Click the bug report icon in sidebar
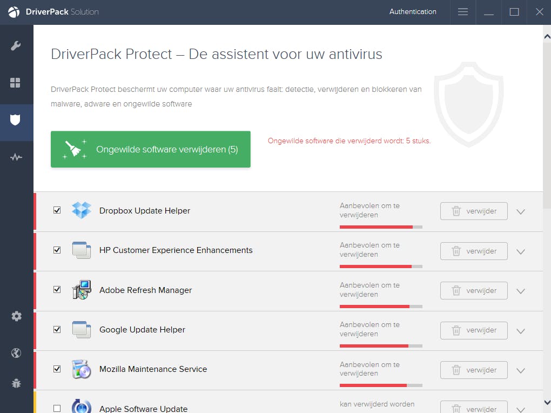This screenshot has width=551, height=413. (16, 384)
